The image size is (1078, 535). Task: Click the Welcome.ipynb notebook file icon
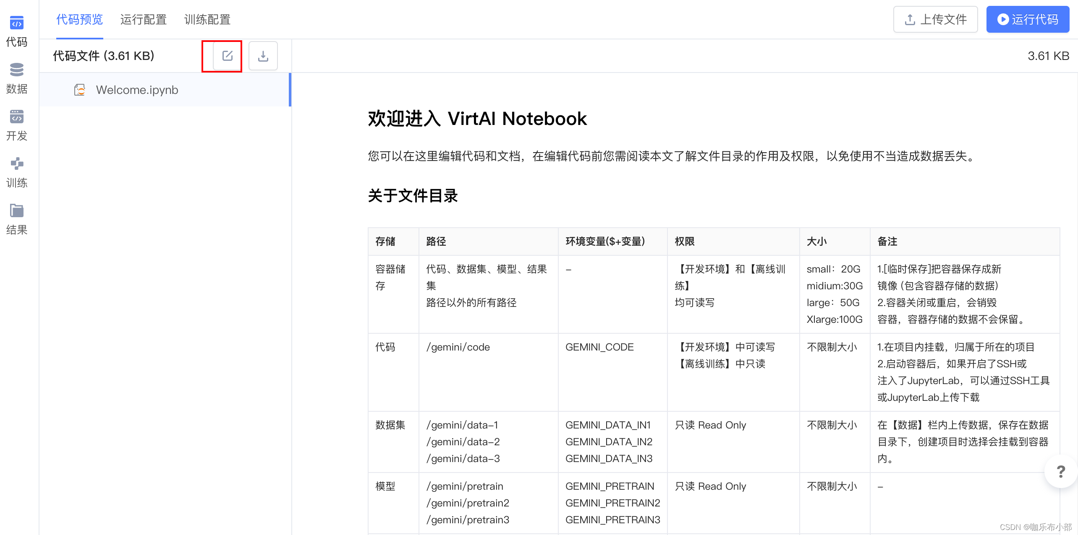tap(80, 90)
